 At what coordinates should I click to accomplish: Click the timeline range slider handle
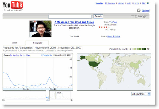click(48, 100)
